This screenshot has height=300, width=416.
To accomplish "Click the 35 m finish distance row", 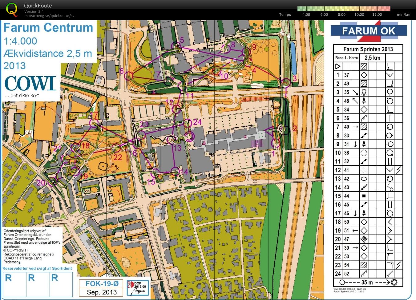I will coord(368,282).
